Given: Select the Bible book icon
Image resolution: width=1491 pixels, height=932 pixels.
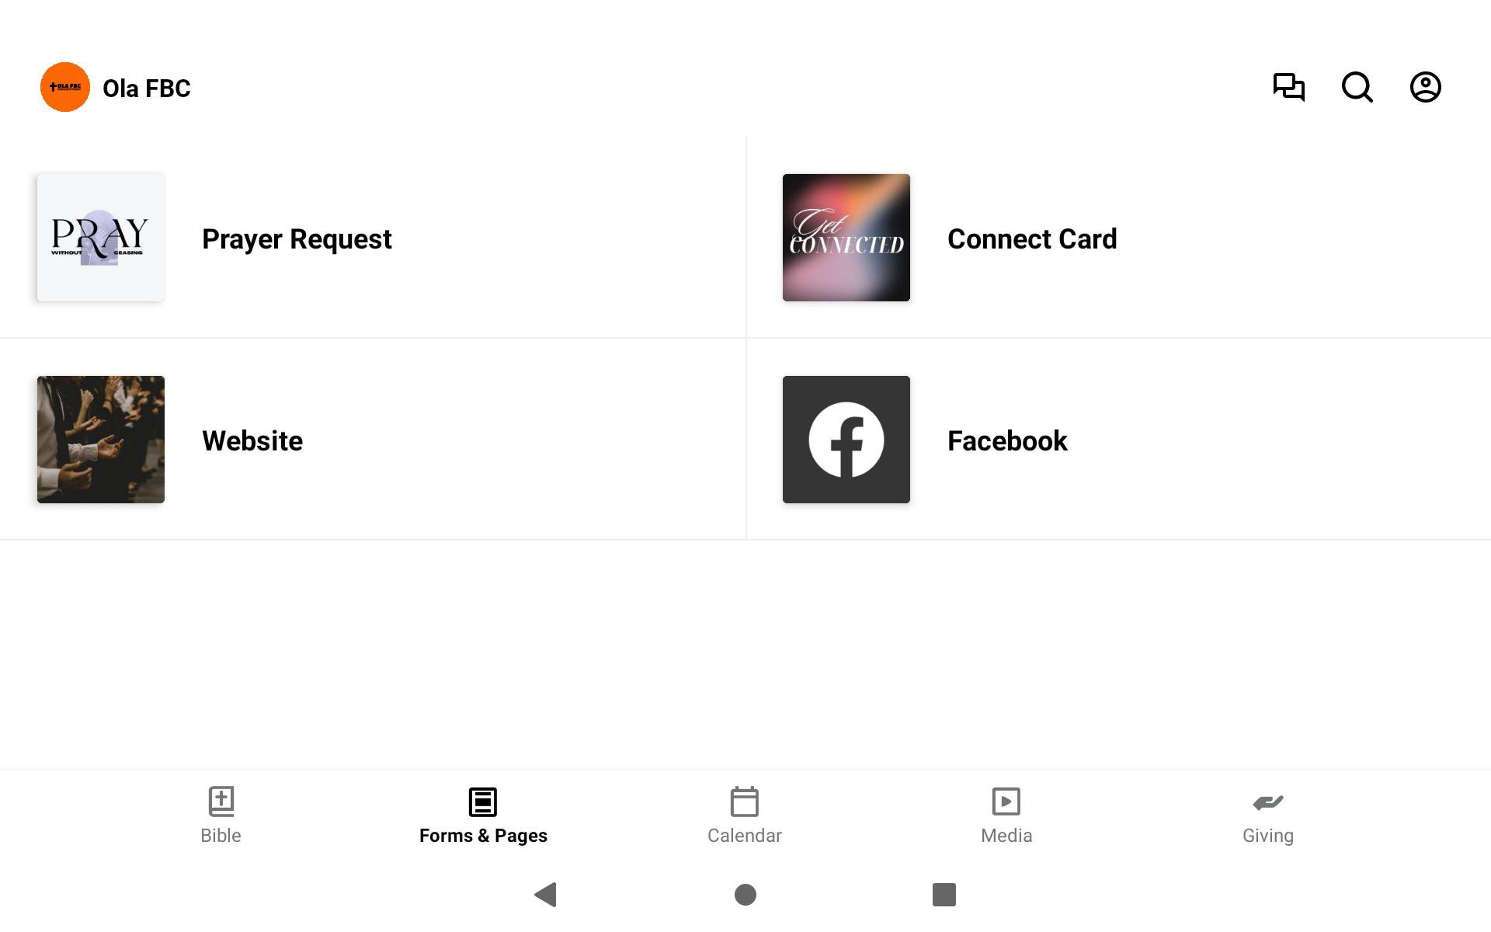Looking at the screenshot, I should (x=221, y=802).
